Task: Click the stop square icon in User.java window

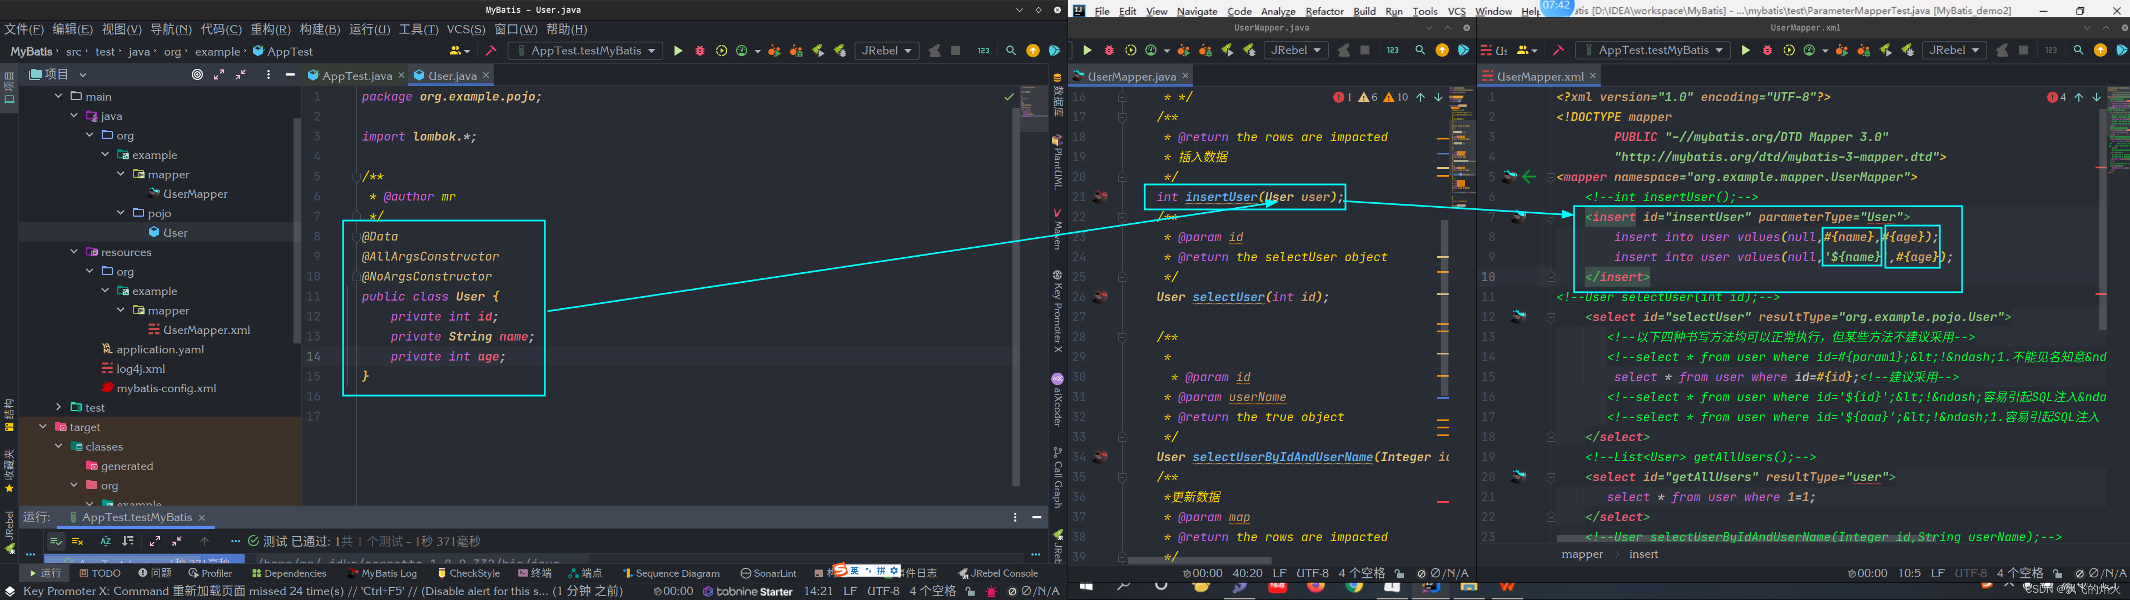Action: (956, 51)
